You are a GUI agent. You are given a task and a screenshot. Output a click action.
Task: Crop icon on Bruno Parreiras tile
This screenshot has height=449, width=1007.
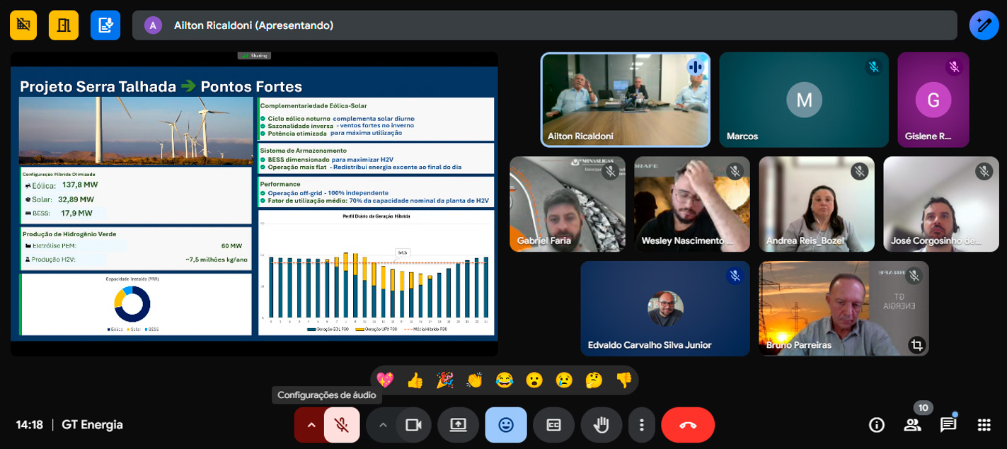(x=916, y=345)
